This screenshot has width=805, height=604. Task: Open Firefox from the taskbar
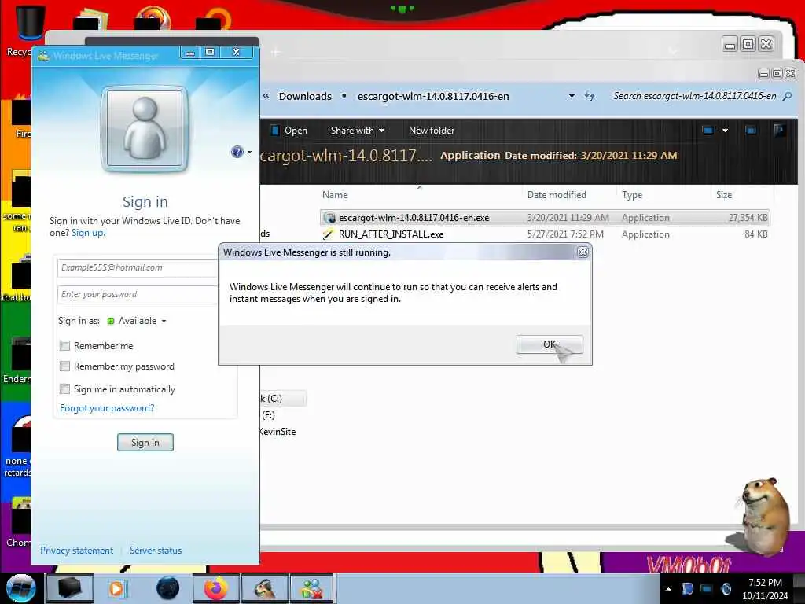coord(216,588)
